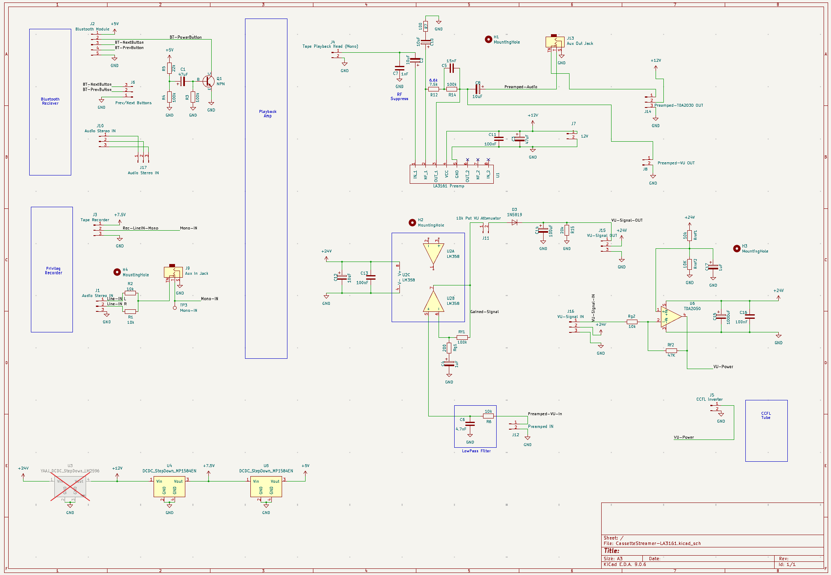831x575 pixels.
Task: Click the Q1 NPN transistor symbol
Action: click(208, 81)
